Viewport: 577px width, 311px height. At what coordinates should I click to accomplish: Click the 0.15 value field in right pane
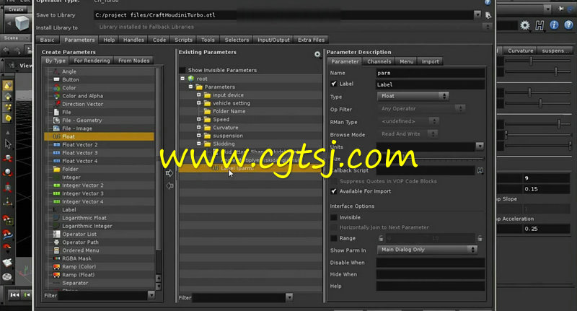pos(546,189)
